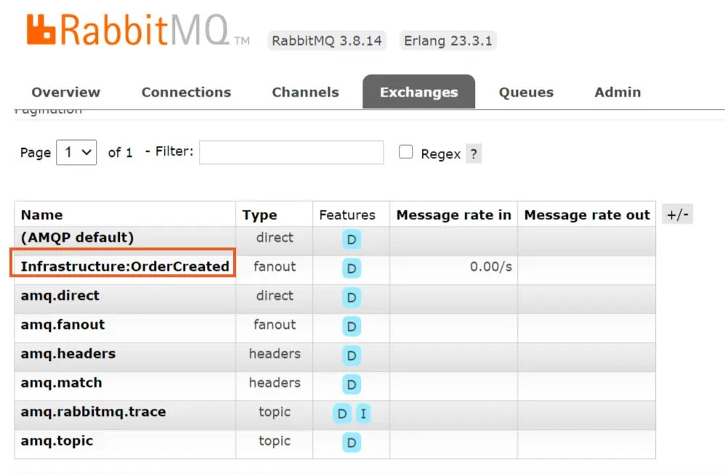Switch to the Connections tab

click(186, 92)
